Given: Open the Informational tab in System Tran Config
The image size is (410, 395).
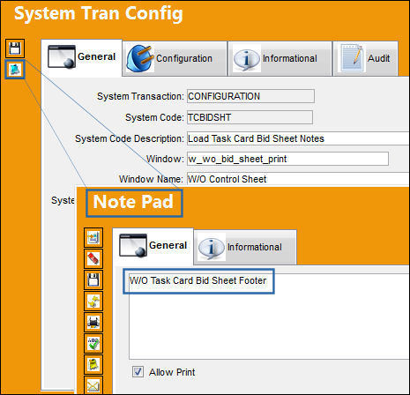Looking at the screenshot, I should (x=280, y=59).
